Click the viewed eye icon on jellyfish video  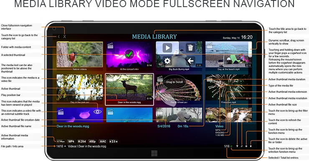point(98,112)
